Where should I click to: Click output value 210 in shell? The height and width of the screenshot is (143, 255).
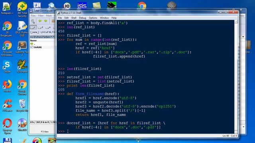coord(61,73)
